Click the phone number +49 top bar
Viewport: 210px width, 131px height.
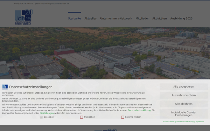[x=23, y=3]
